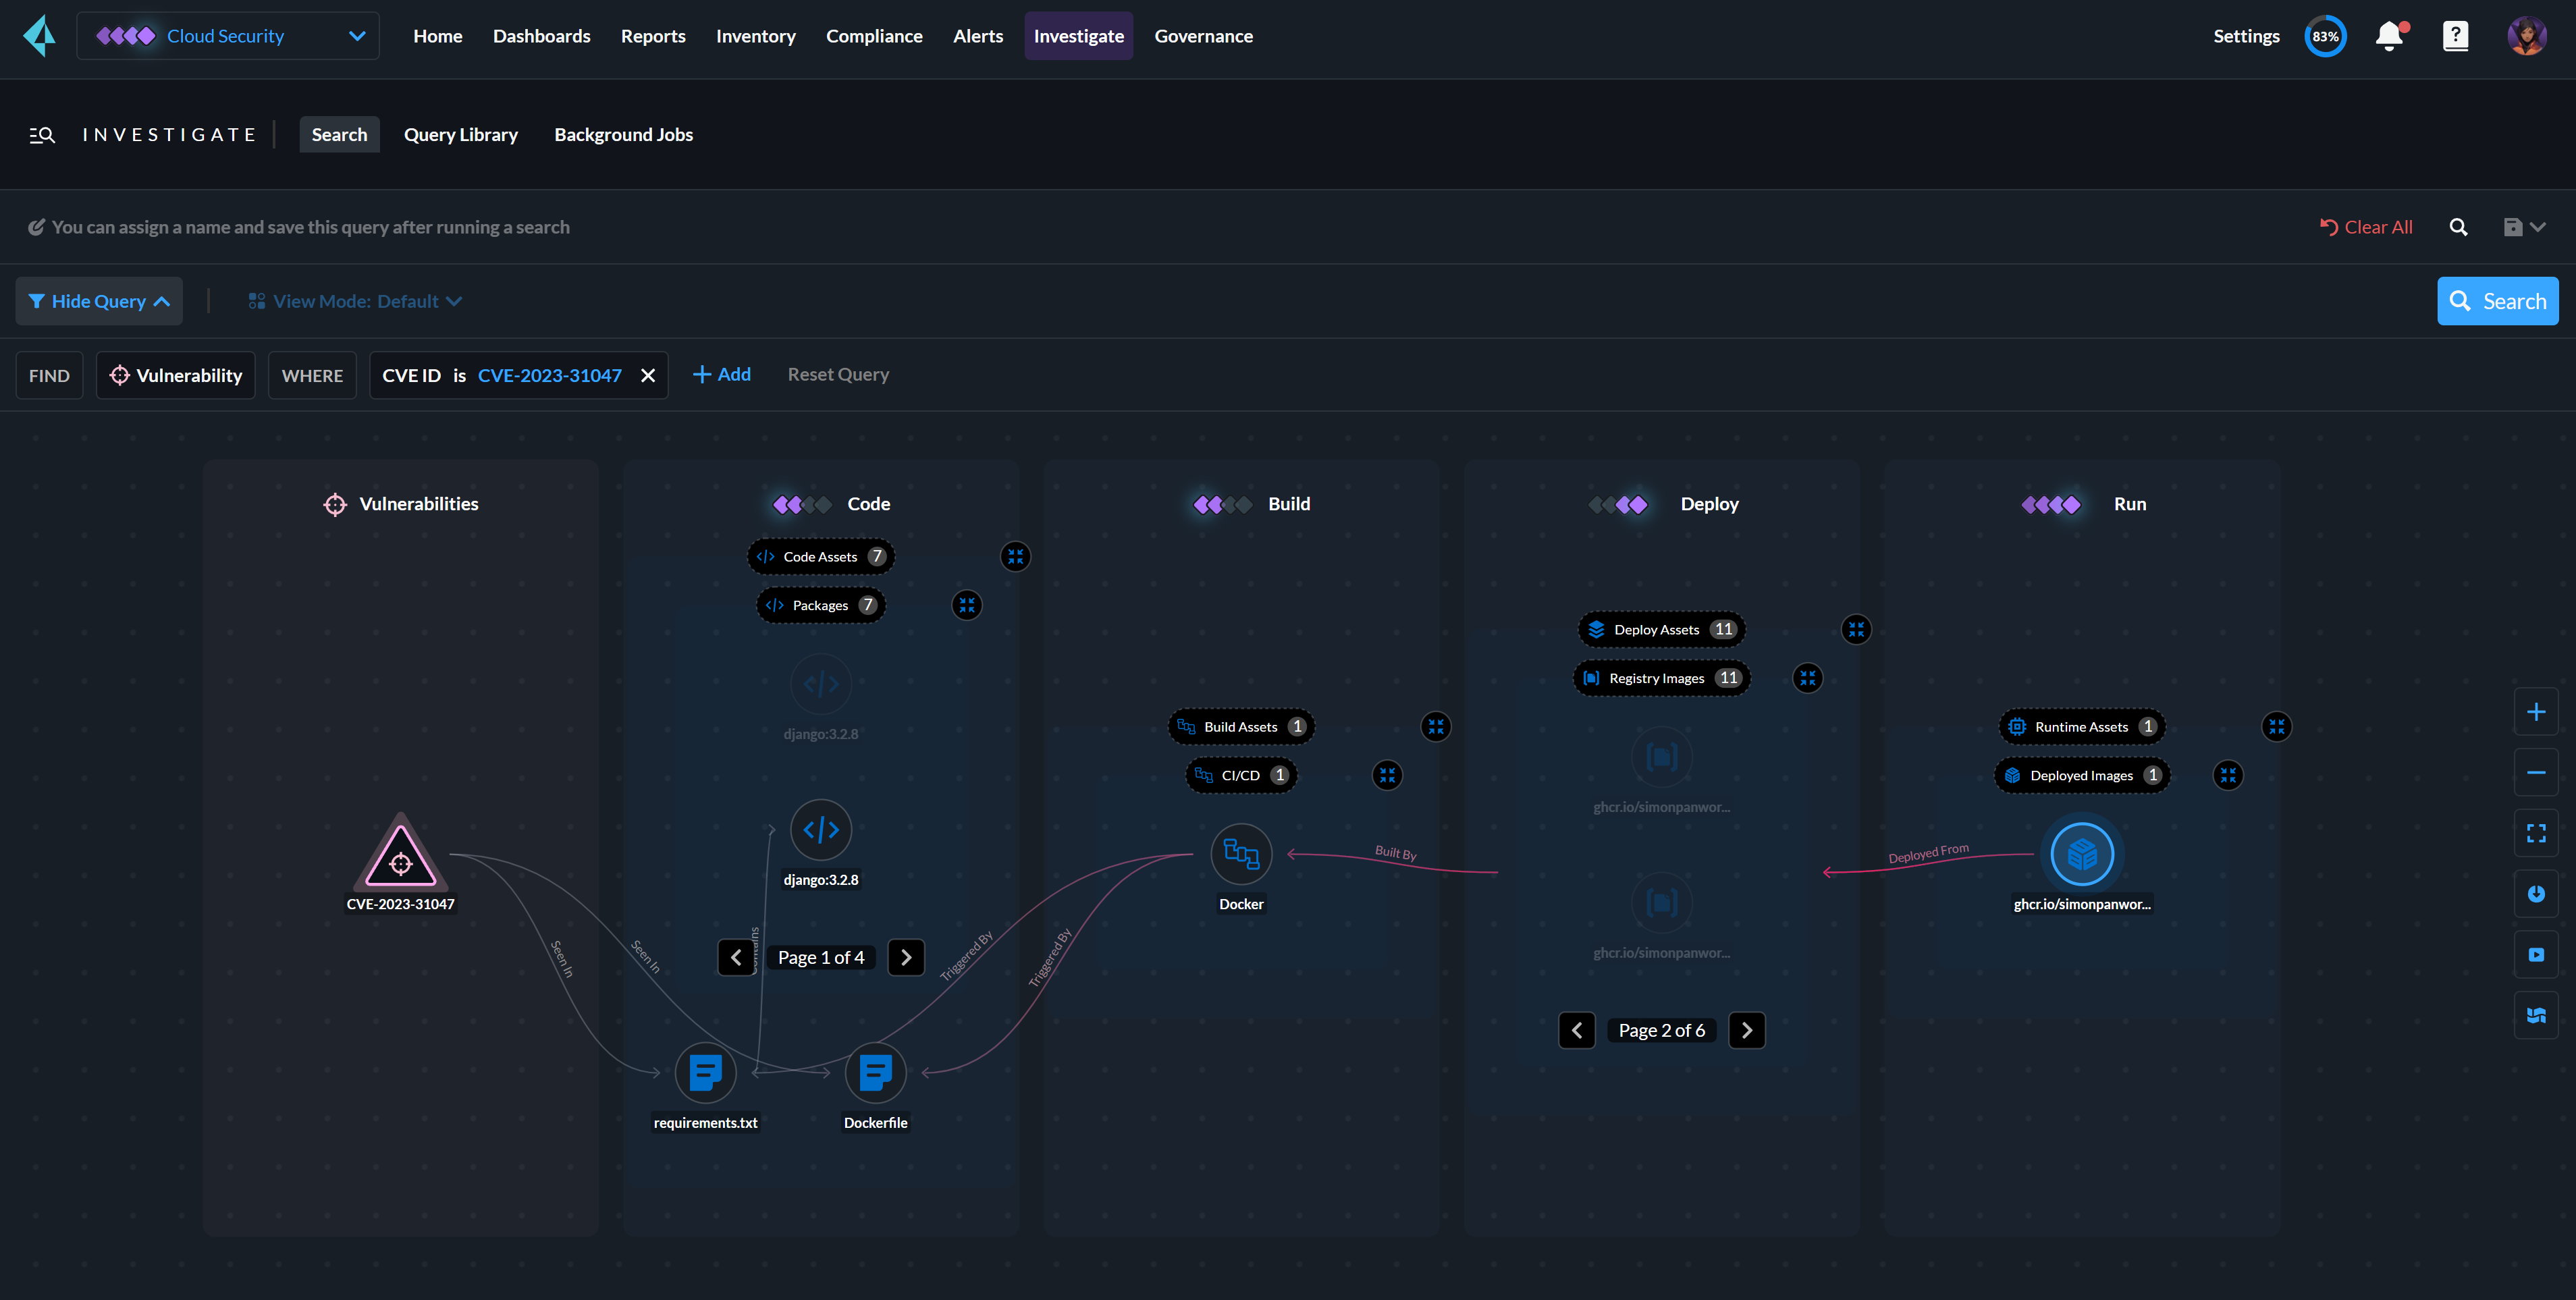Toggle Hide Query panel

pyautogui.click(x=99, y=301)
